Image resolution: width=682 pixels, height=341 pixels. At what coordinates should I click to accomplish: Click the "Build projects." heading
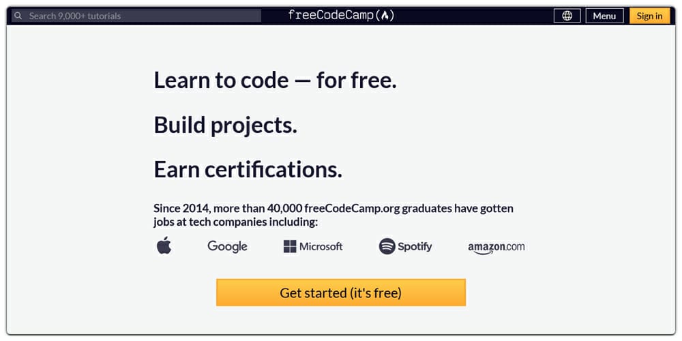pos(225,125)
